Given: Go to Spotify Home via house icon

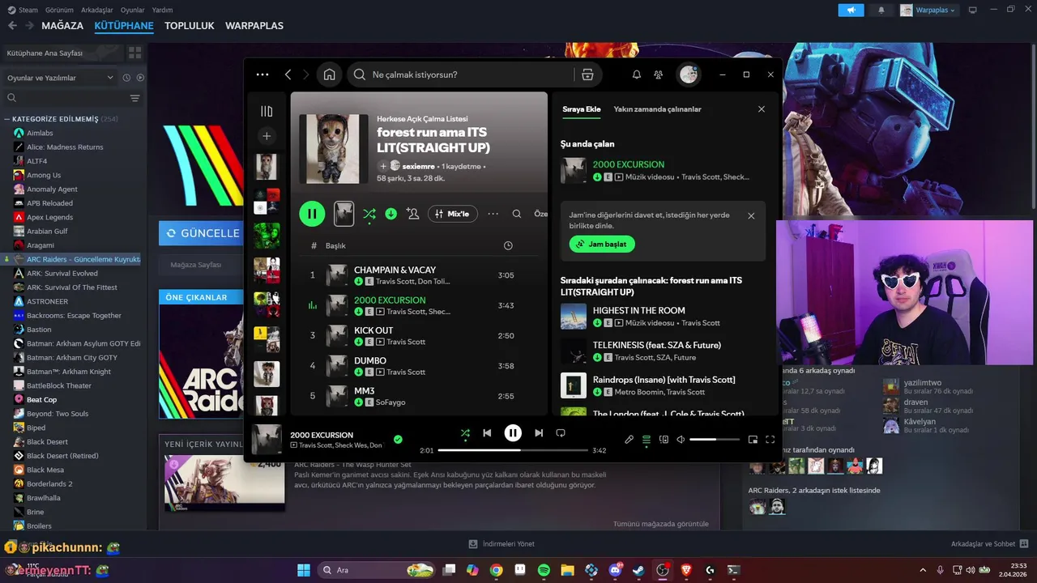Looking at the screenshot, I should point(329,74).
